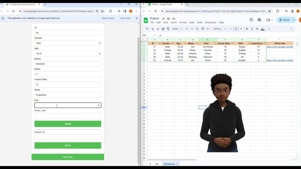This screenshot has height=169, width=301.
Task: Click the green Search button
Action: [x=68, y=146]
